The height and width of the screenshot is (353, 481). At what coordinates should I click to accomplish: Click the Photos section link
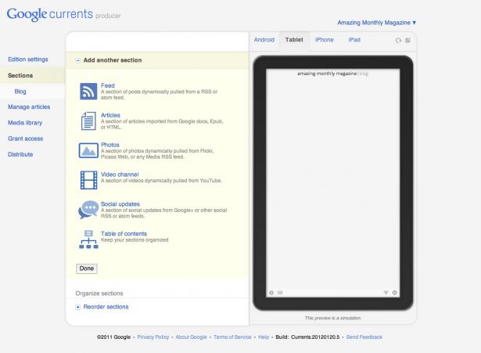109,145
